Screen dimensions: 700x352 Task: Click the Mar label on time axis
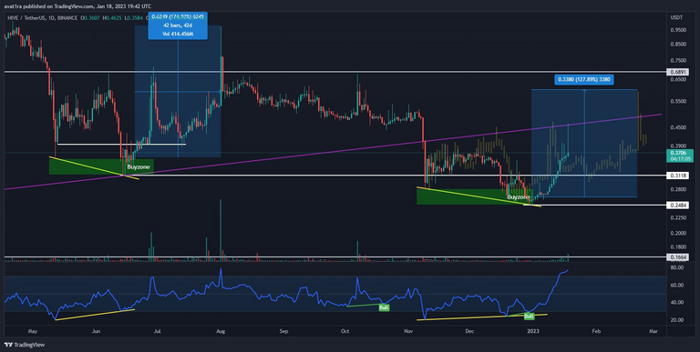(654, 331)
